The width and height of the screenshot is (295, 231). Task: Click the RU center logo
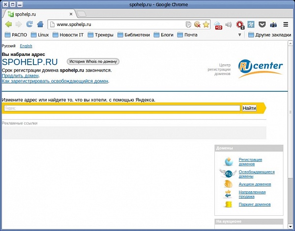[x=261, y=69]
